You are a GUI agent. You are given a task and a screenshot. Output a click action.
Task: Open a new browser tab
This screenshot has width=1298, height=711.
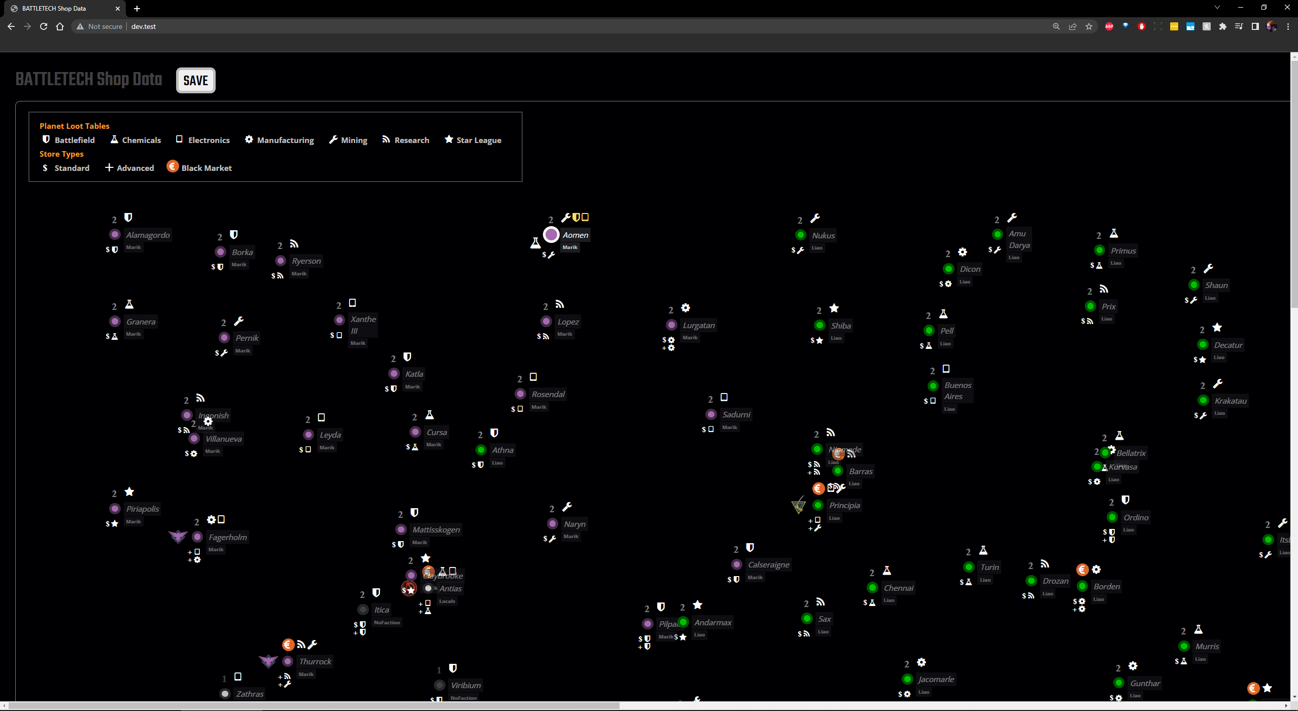pyautogui.click(x=137, y=8)
